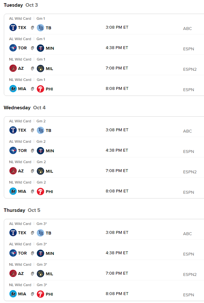
Task: Click the Twins logo in Wednesday's Gm 2
Action: click(40, 151)
